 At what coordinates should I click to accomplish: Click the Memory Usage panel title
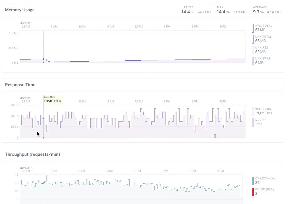pyautogui.click(x=20, y=10)
